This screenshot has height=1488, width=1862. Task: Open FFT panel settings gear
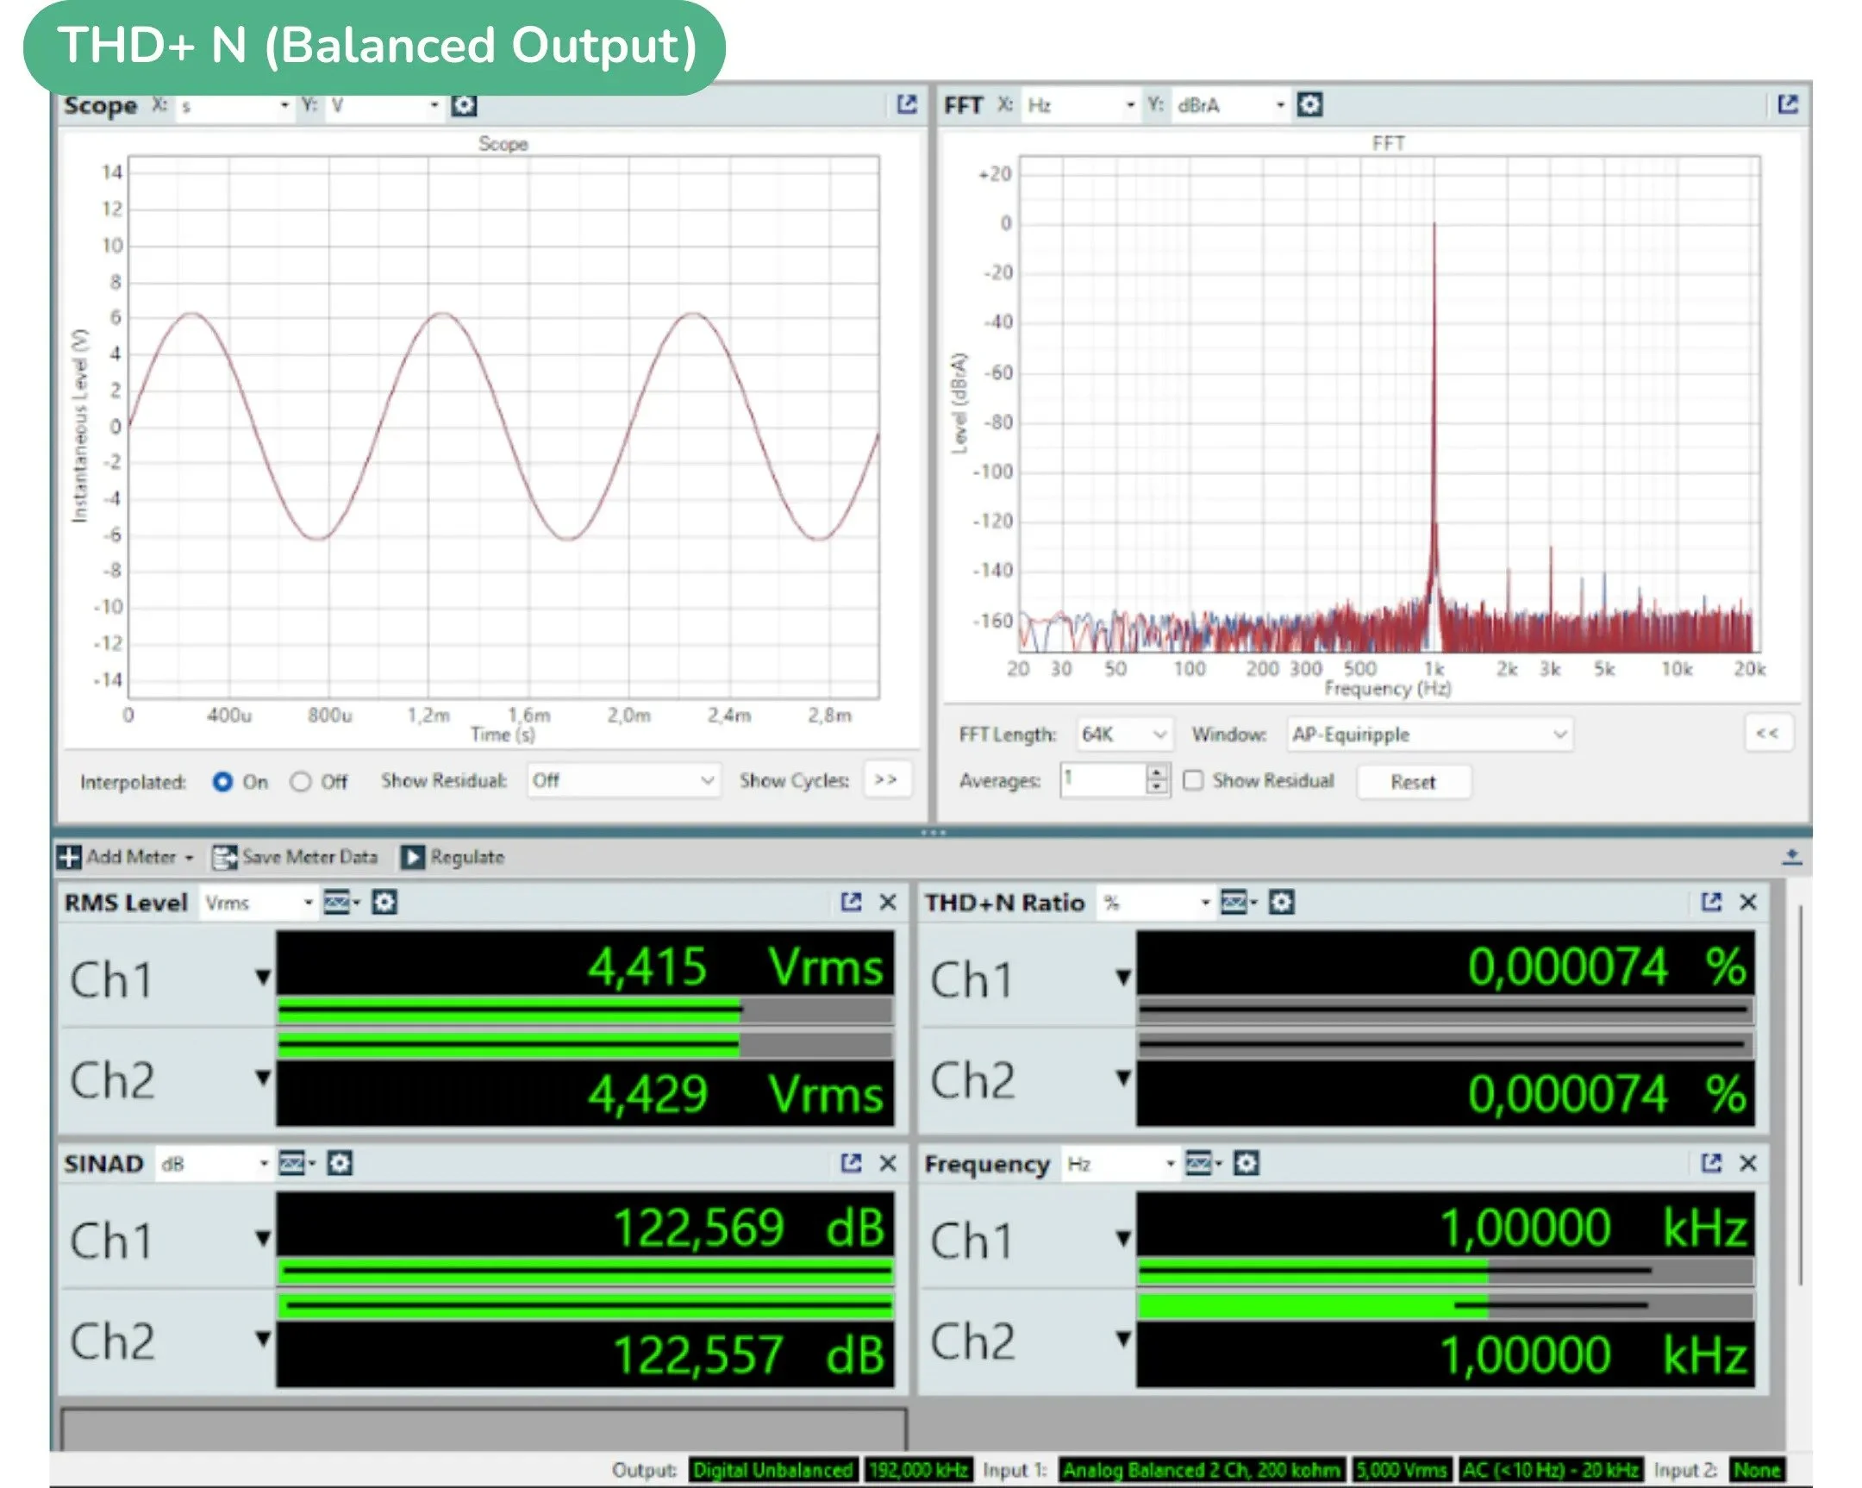(x=1309, y=105)
